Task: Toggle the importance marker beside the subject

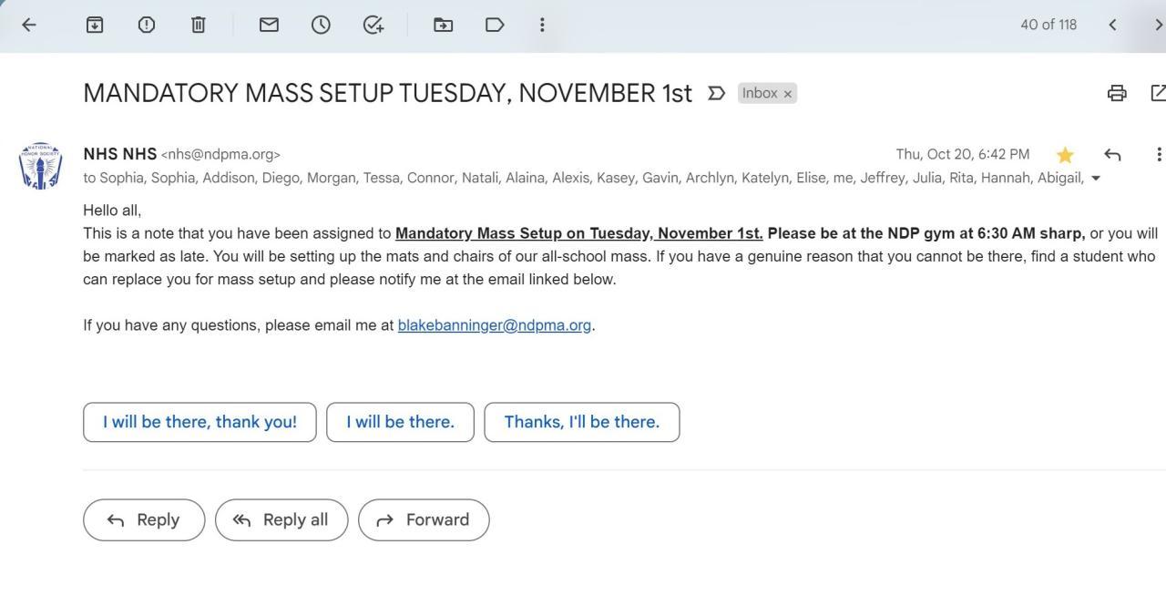Action: pos(716,93)
